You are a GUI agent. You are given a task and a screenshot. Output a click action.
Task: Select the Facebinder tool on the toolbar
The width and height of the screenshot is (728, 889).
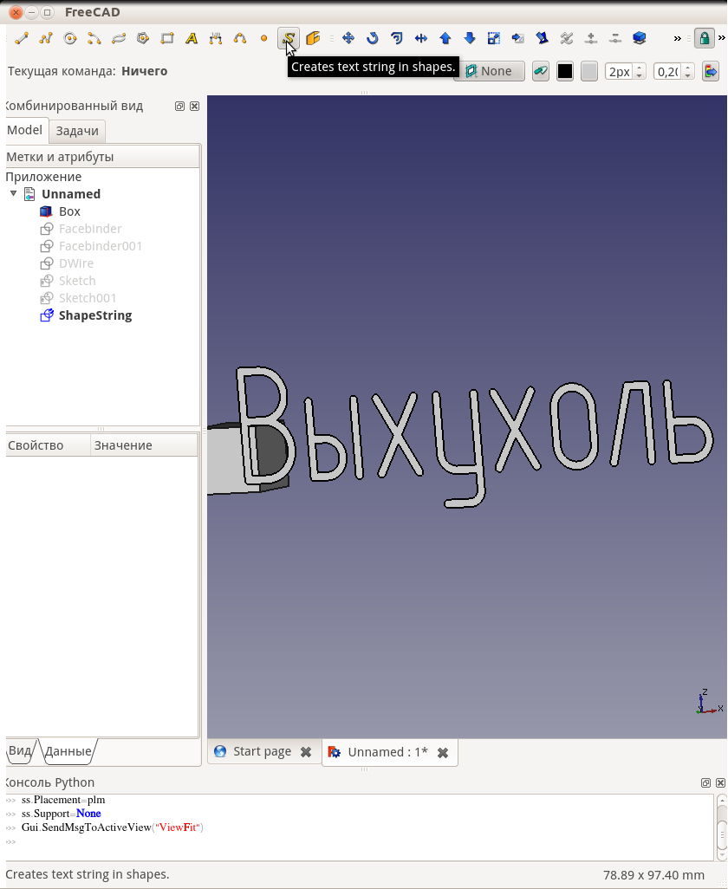point(314,38)
